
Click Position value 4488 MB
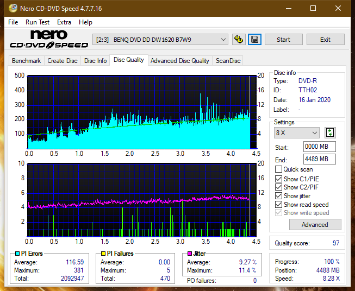328,270
